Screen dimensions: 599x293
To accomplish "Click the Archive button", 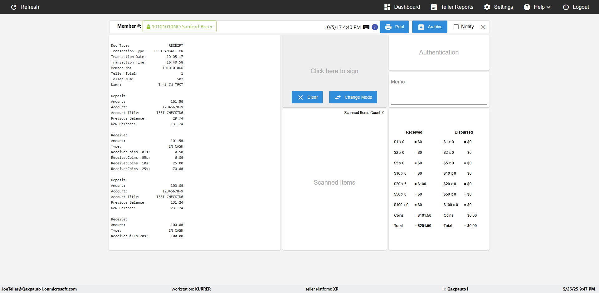I will [x=430, y=27].
